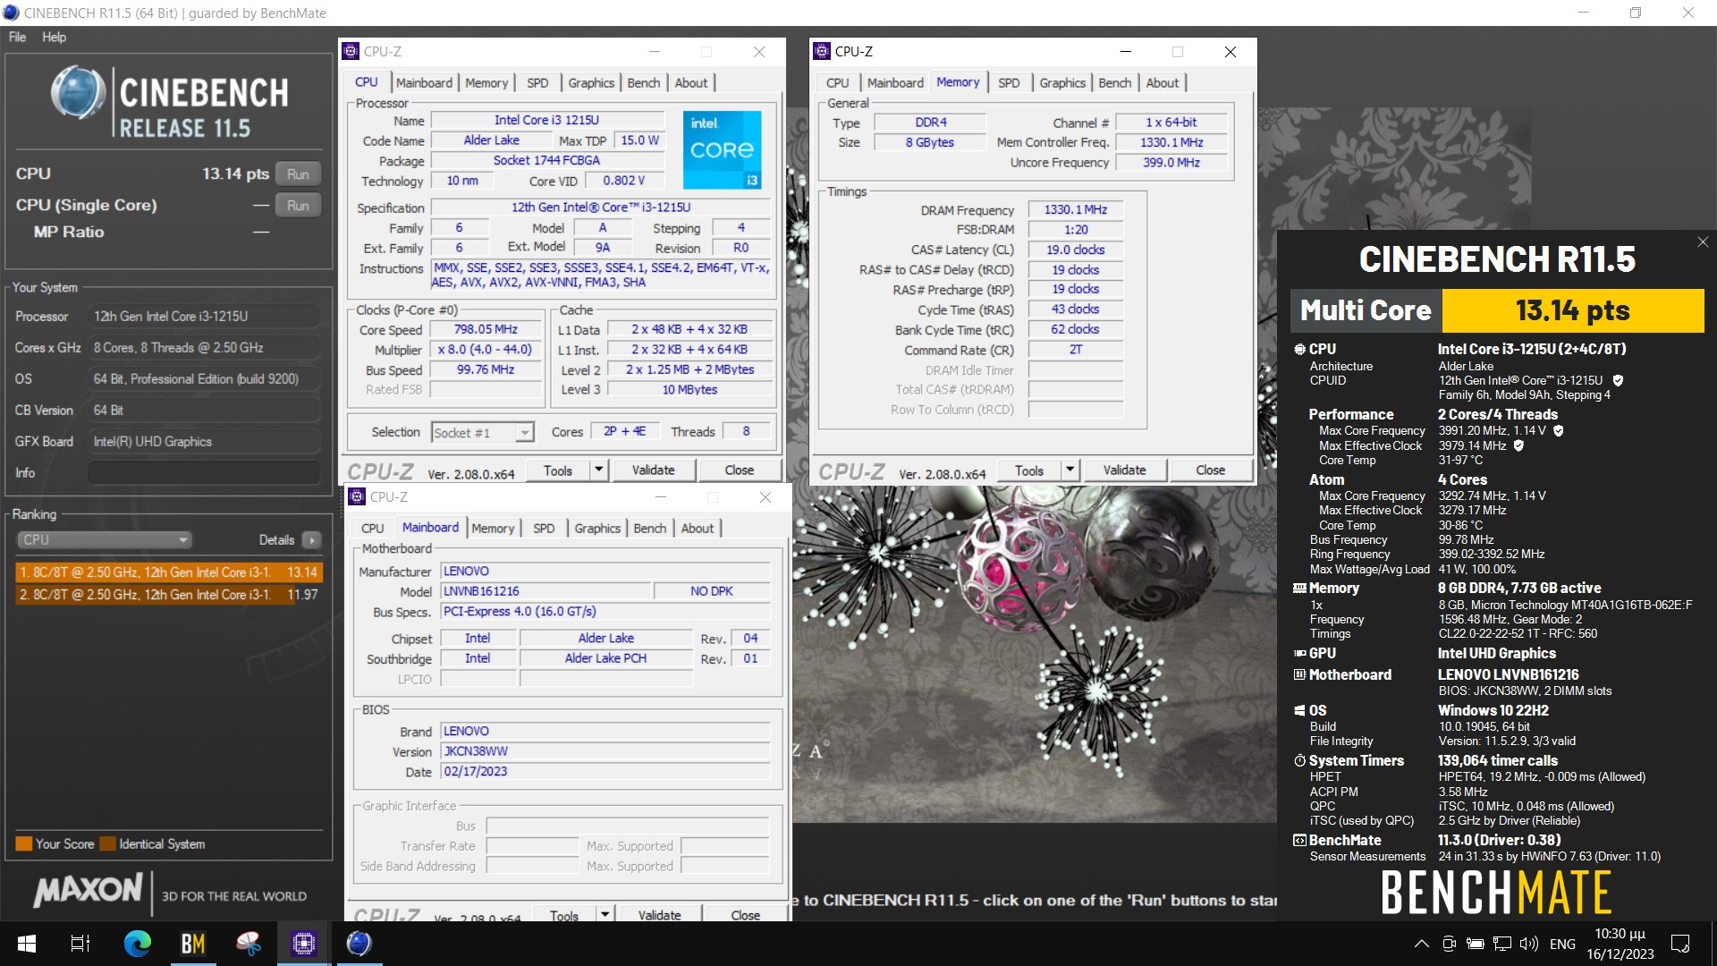Open Cinebench File menu
This screenshot has width=1717, height=966.
pos(17,37)
